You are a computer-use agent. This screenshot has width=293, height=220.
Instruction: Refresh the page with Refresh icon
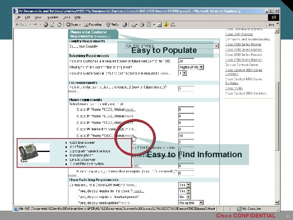[52, 24]
